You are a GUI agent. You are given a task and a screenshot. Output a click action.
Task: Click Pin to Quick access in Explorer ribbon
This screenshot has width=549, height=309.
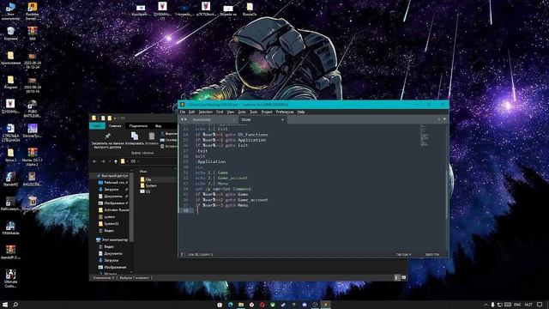[108, 140]
